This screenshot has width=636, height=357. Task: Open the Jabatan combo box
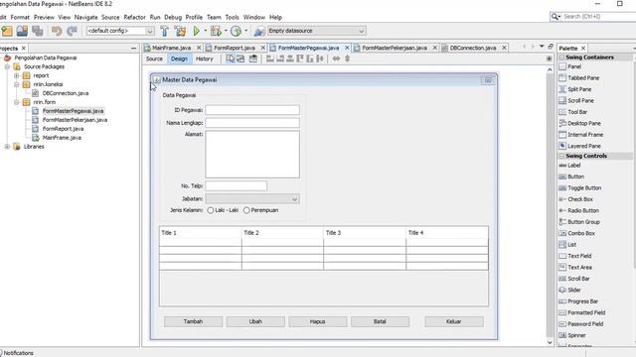[252, 198]
